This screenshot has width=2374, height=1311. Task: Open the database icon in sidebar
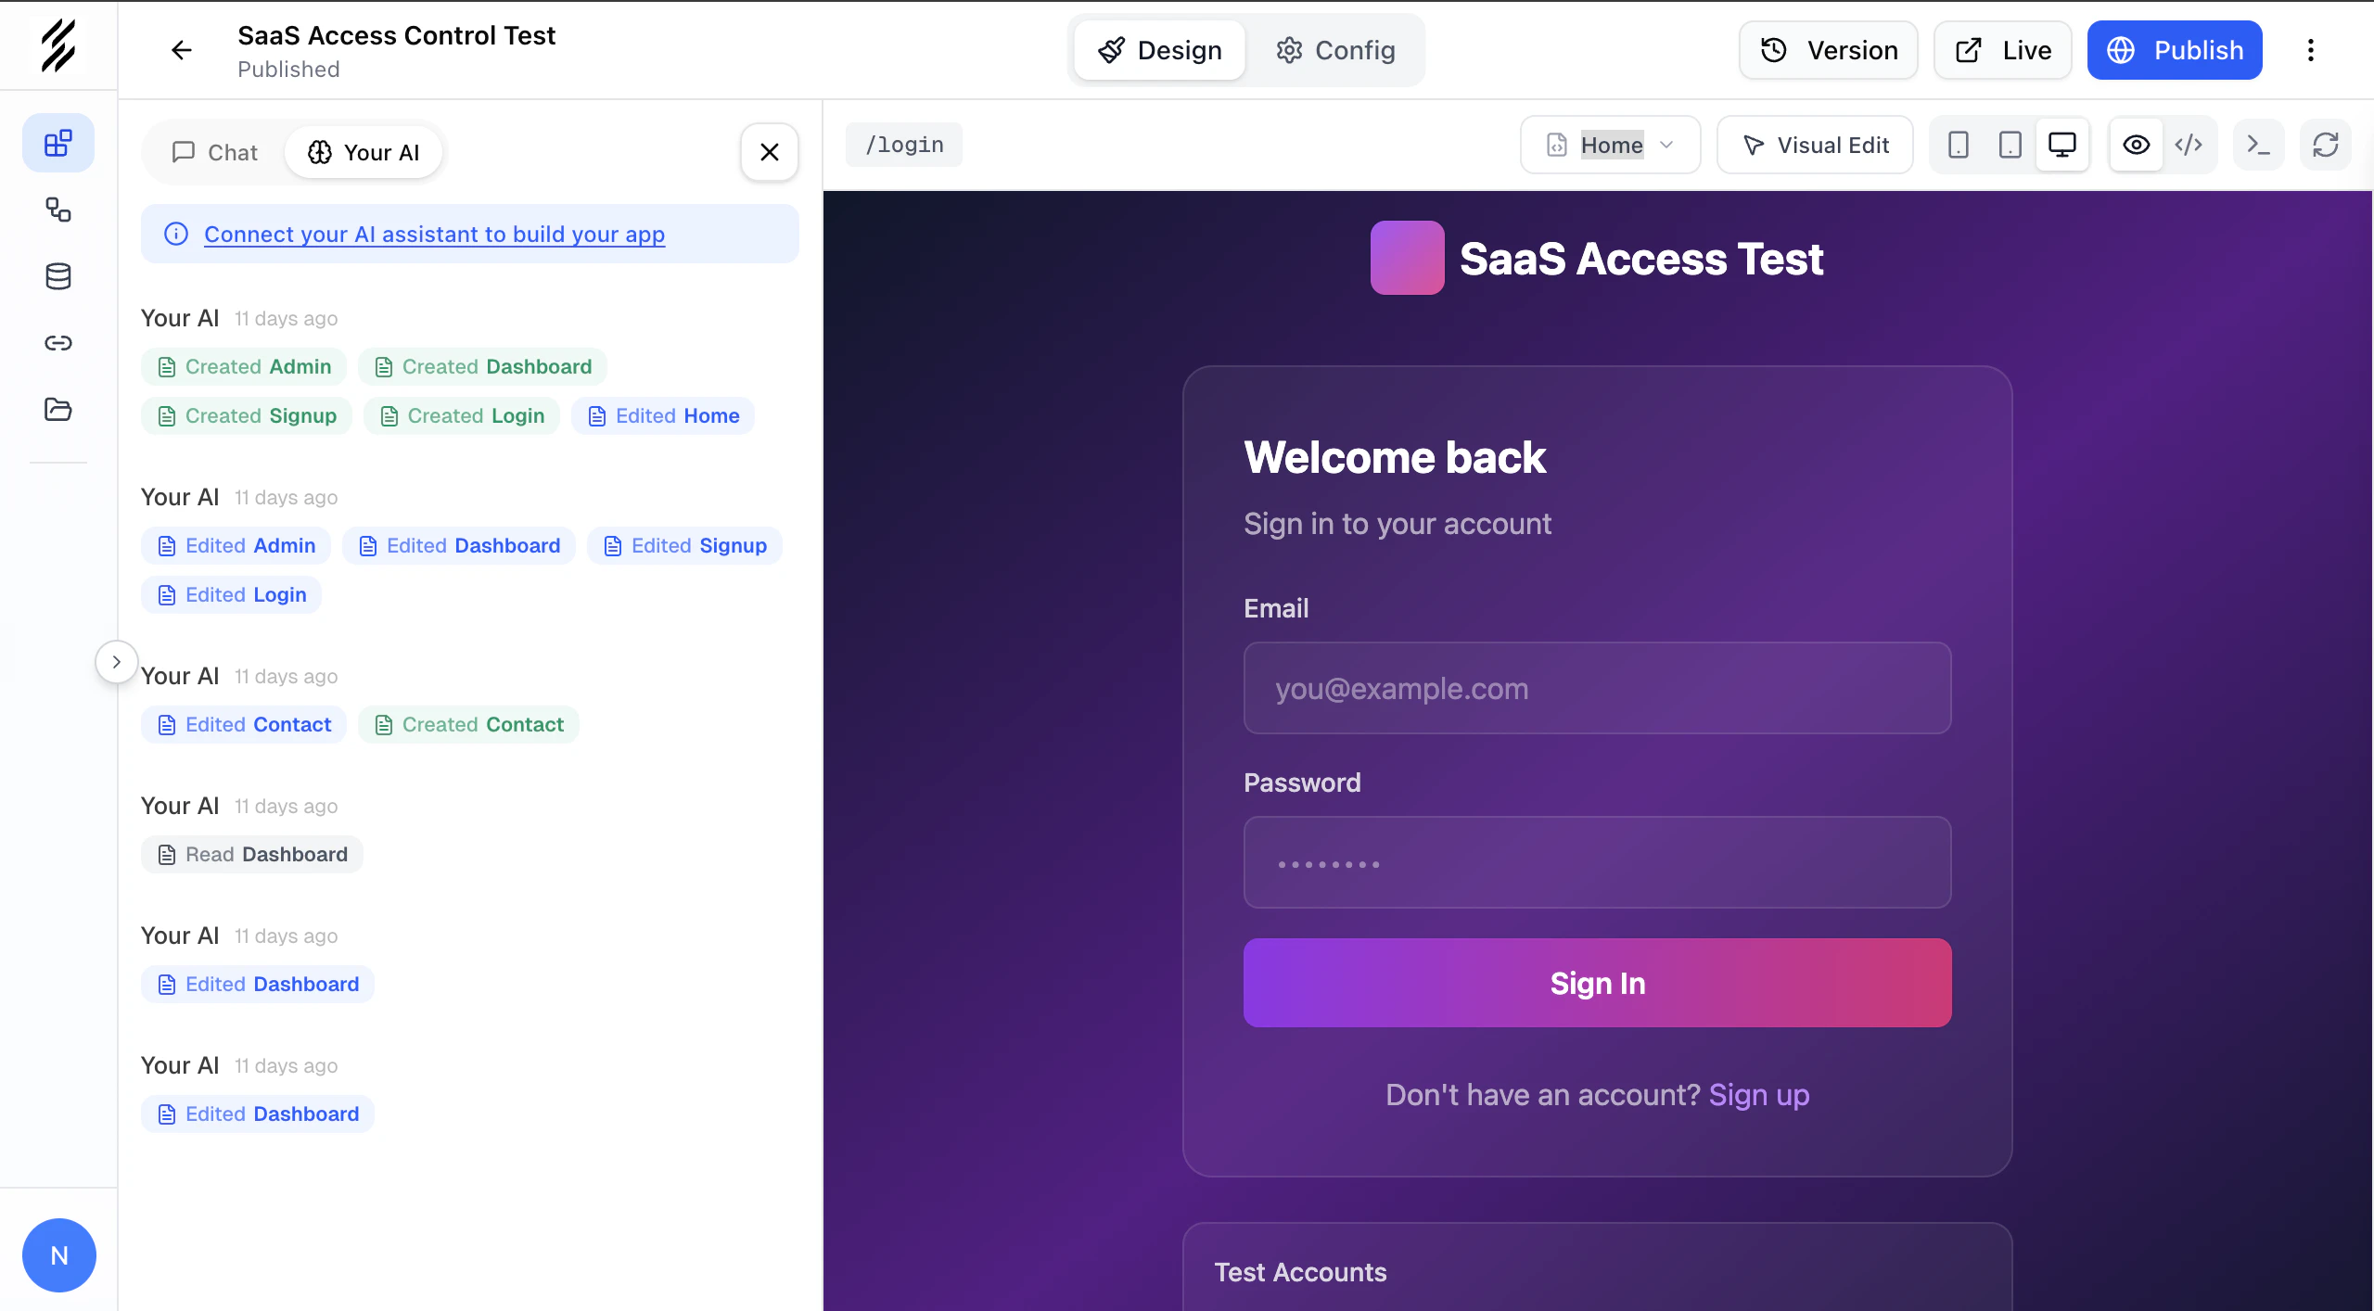coord(57,276)
